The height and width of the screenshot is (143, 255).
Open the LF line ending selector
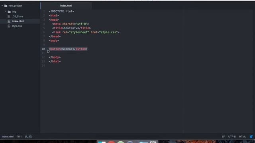click(223, 137)
